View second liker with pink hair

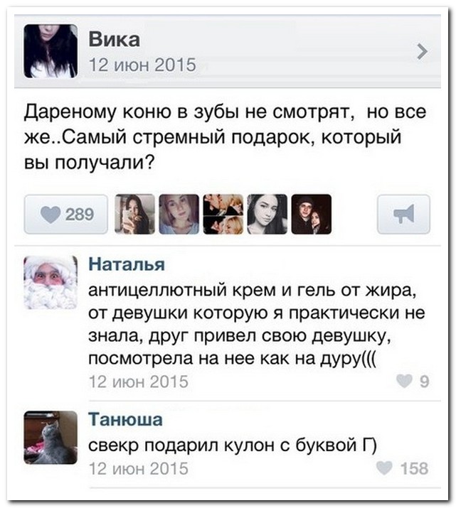point(179,214)
